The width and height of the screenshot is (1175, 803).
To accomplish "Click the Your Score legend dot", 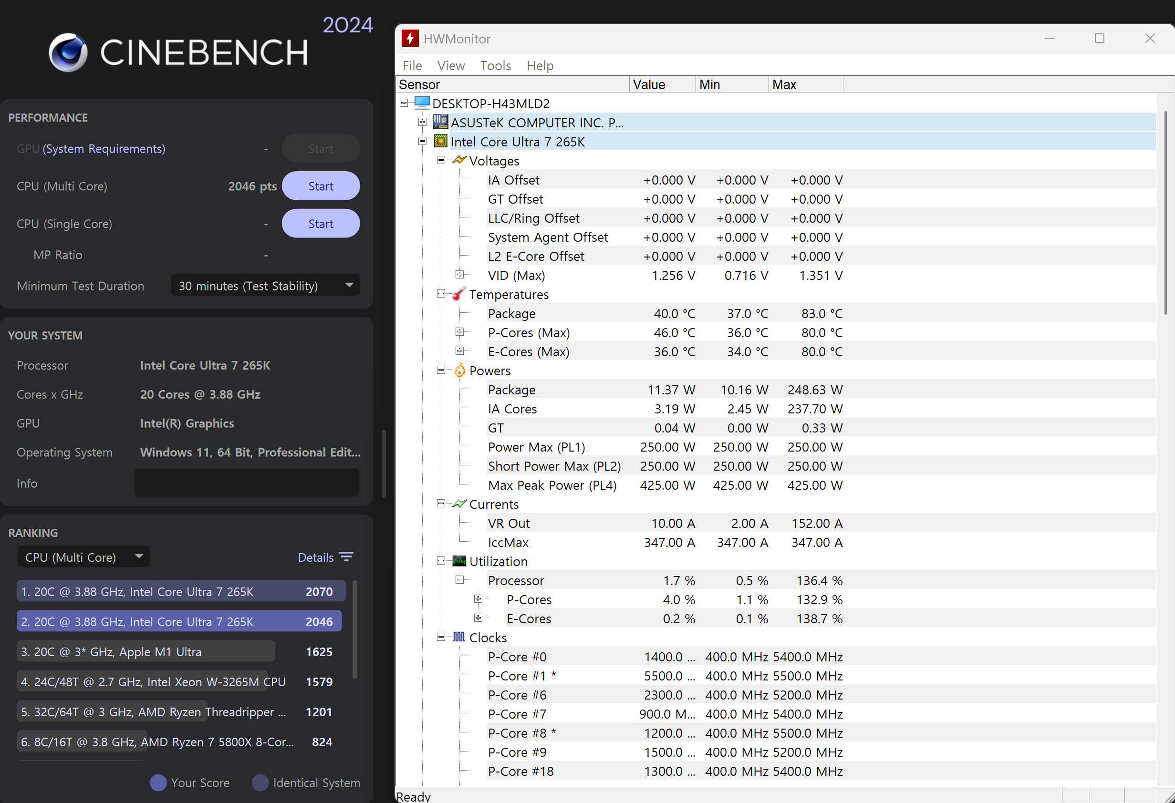I will (158, 782).
